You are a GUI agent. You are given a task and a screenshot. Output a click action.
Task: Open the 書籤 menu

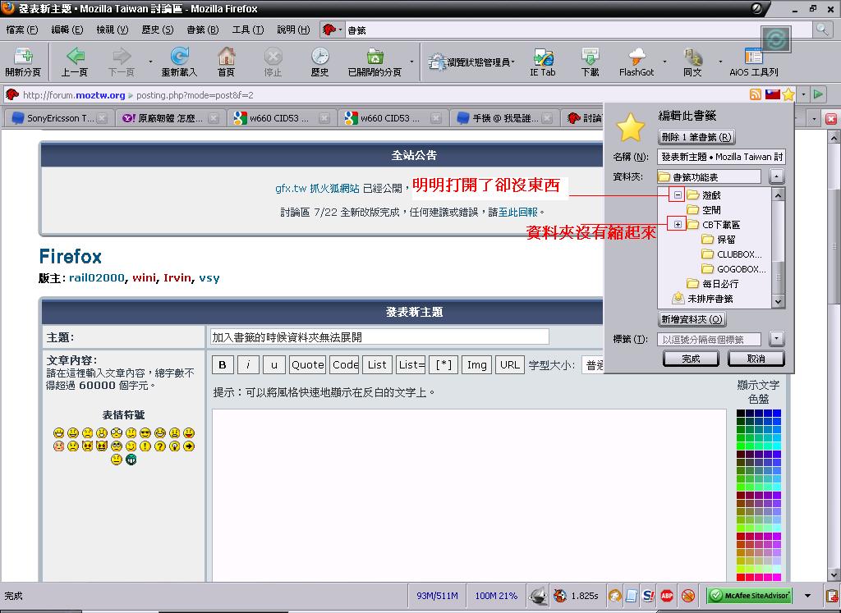[x=202, y=30]
